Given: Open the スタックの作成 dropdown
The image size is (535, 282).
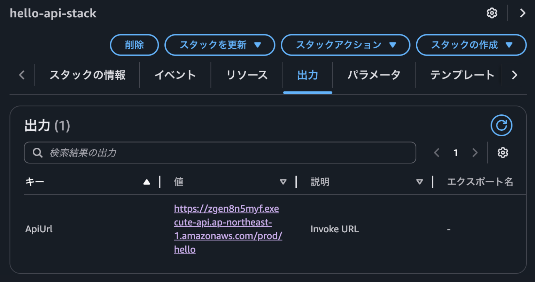Looking at the screenshot, I should pos(471,45).
